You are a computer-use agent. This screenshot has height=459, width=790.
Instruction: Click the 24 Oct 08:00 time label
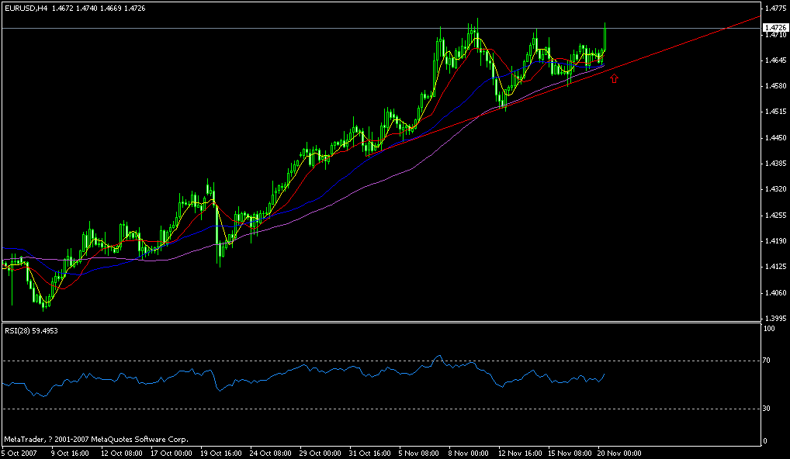click(271, 454)
